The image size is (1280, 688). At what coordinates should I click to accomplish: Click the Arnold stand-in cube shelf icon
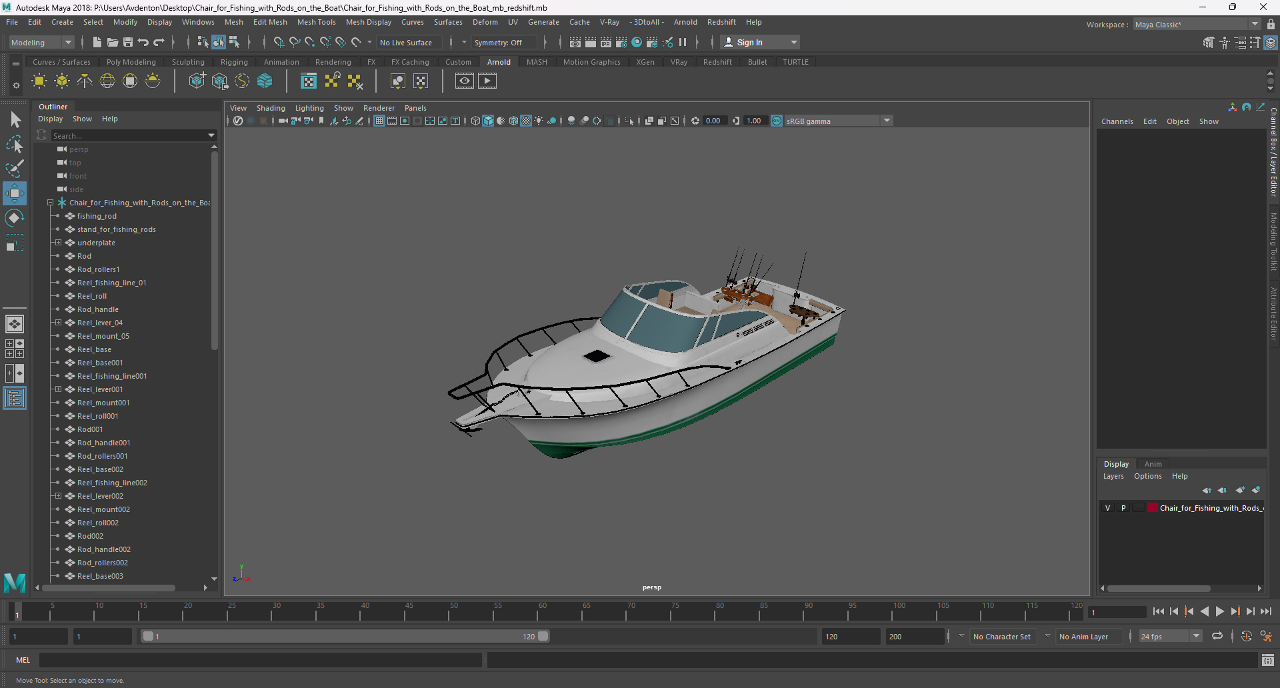197,81
